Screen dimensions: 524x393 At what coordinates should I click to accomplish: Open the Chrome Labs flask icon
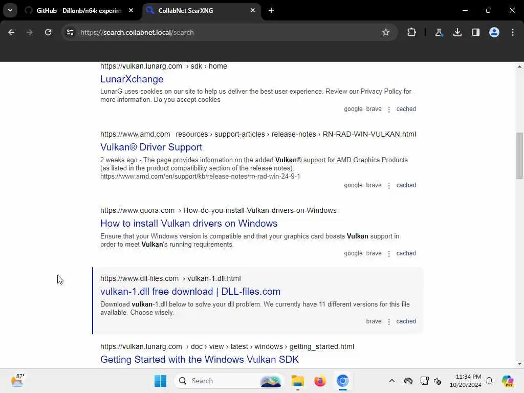[x=439, y=32]
